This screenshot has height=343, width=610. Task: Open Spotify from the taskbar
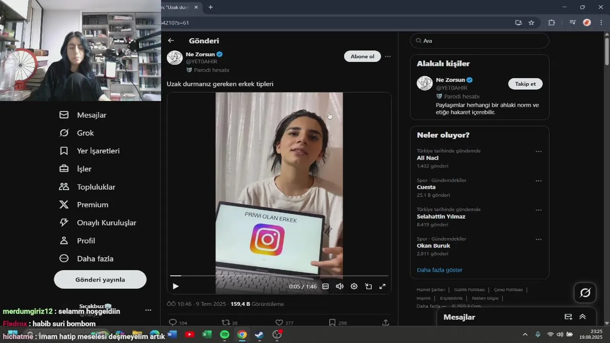click(224, 334)
